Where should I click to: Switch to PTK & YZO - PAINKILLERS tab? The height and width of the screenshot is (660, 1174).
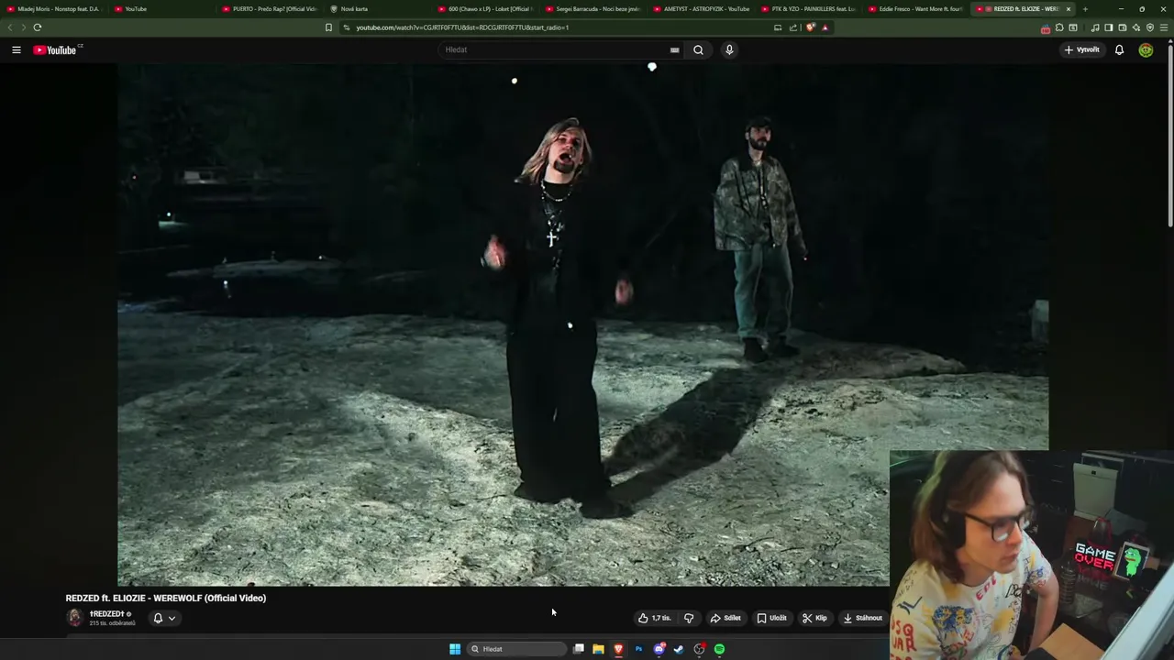809,9
